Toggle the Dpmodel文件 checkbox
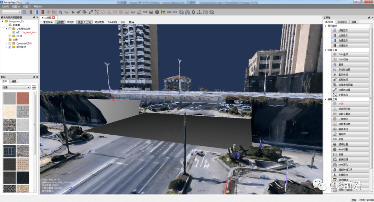Image resolution: width=374 pixels, height=202 pixels. pos(10,44)
